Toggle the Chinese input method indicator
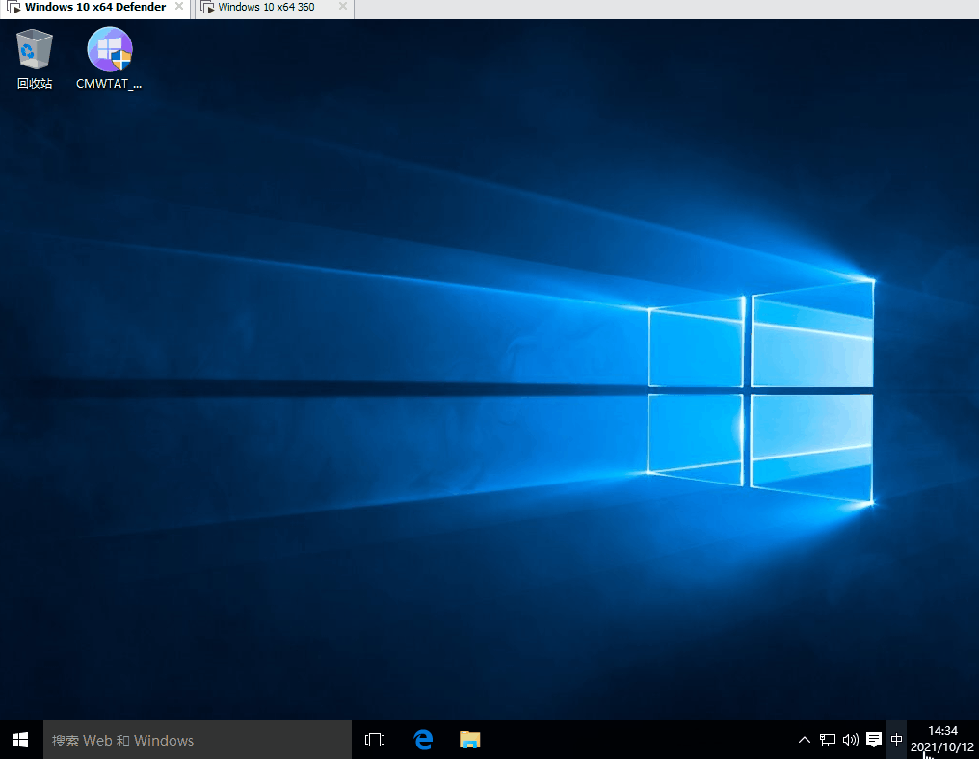Viewport: 979px width, 759px height. pyautogui.click(x=896, y=741)
